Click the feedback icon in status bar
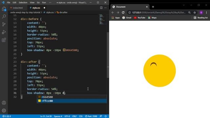Image resolution: width=210 pixels, height=118 pixels. click(x=101, y=116)
